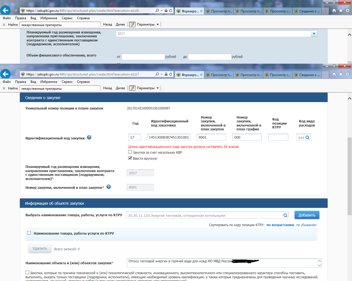This screenshot has width=352, height=281.
Task: Click search icon in the КТРУ name field
Action: (x=285, y=215)
